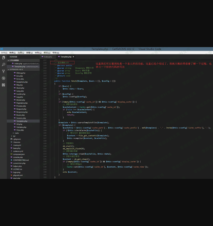Open the 文件(F) menu
Viewport: 213px width, 226px height.
(x=4, y=53)
